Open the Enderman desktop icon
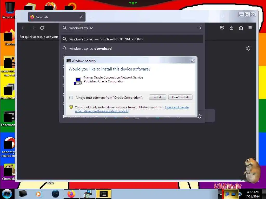The width and height of the screenshot is (266, 199). pos(8,118)
